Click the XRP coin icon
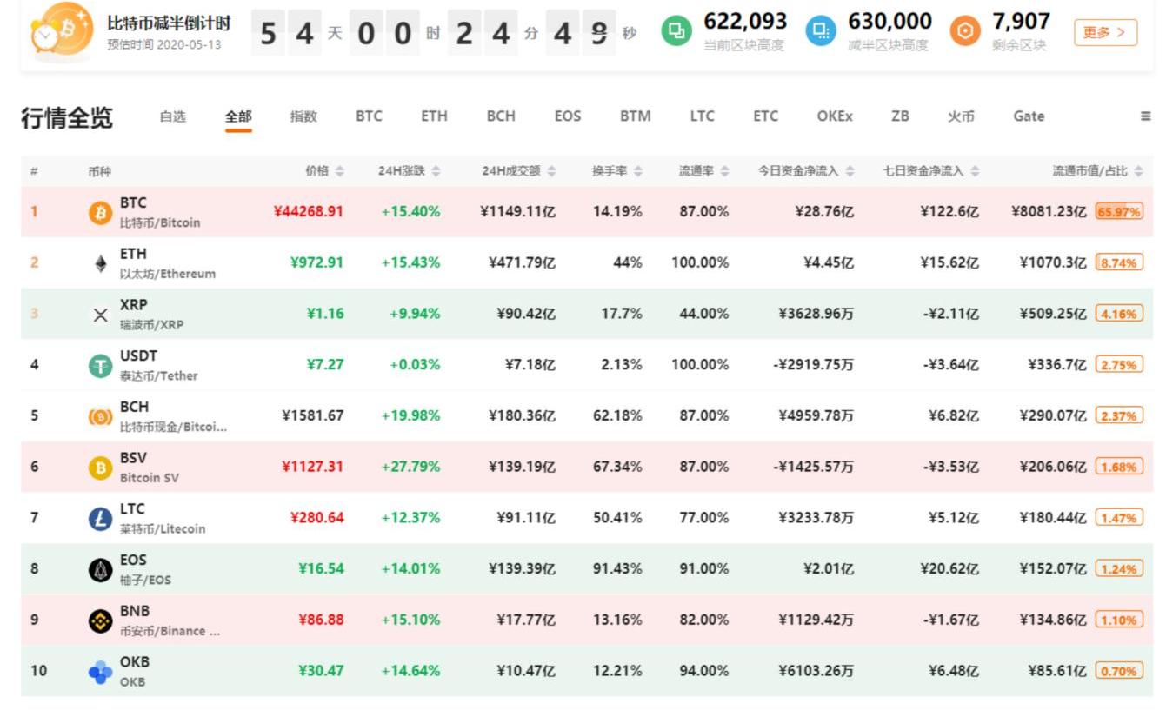Screen dimensions: 1166x710 101,315
